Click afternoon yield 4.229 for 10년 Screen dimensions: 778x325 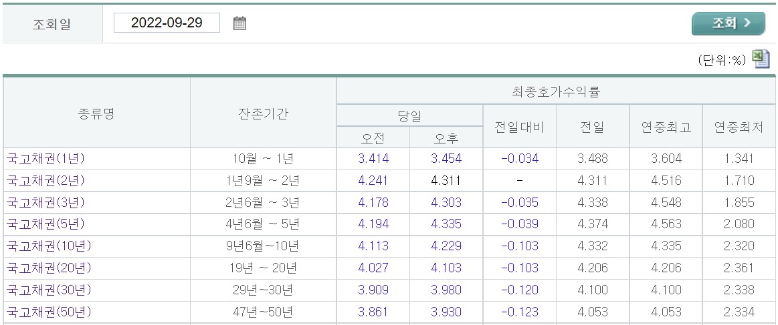[x=446, y=246]
